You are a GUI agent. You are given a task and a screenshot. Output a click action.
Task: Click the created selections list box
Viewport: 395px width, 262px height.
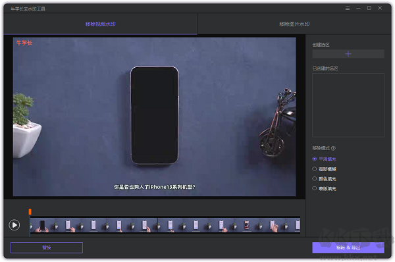(x=348, y=105)
